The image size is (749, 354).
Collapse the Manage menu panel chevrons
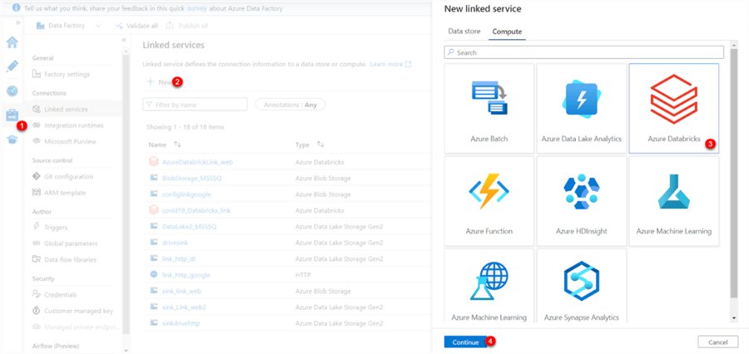pyautogui.click(x=124, y=40)
